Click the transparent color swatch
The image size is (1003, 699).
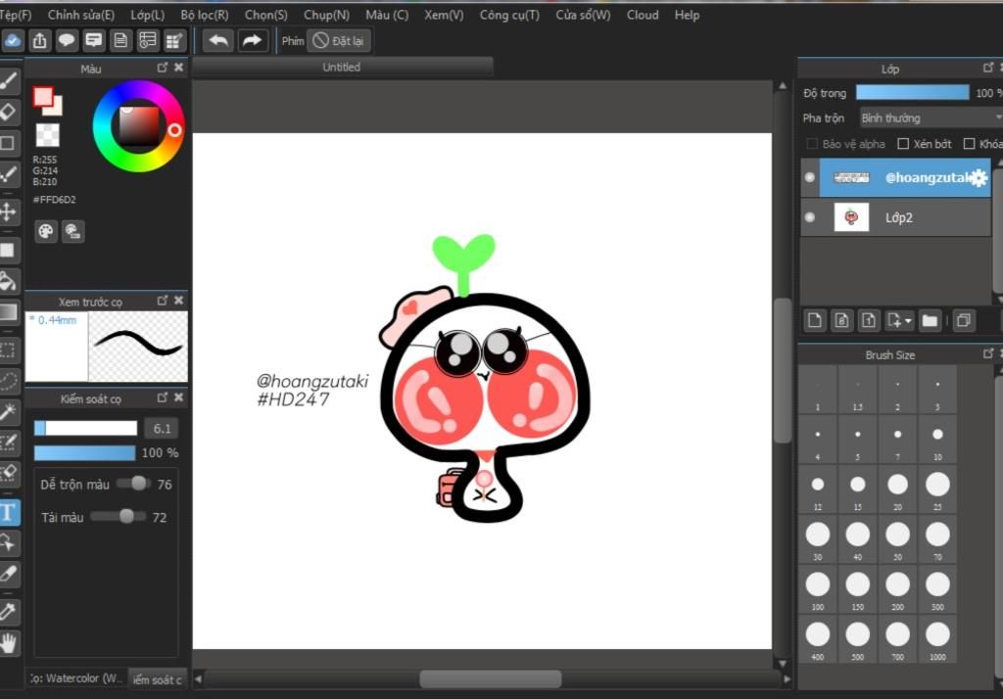47,135
